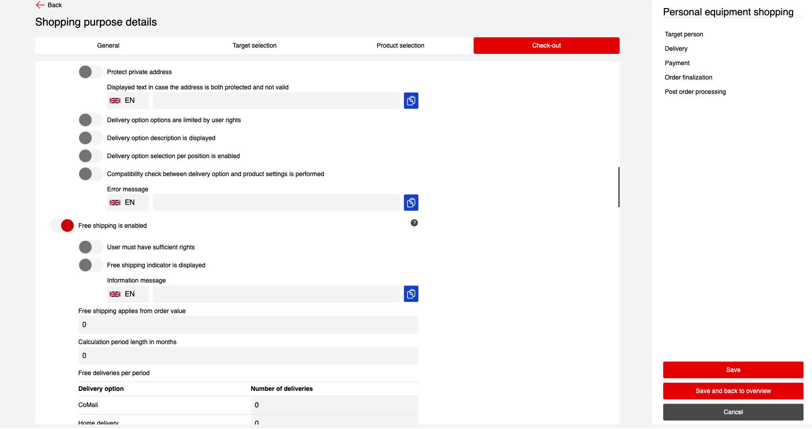Image resolution: width=812 pixels, height=429 pixels.
Task: Click the vertical scrollbar in form panel
Action: (x=619, y=187)
